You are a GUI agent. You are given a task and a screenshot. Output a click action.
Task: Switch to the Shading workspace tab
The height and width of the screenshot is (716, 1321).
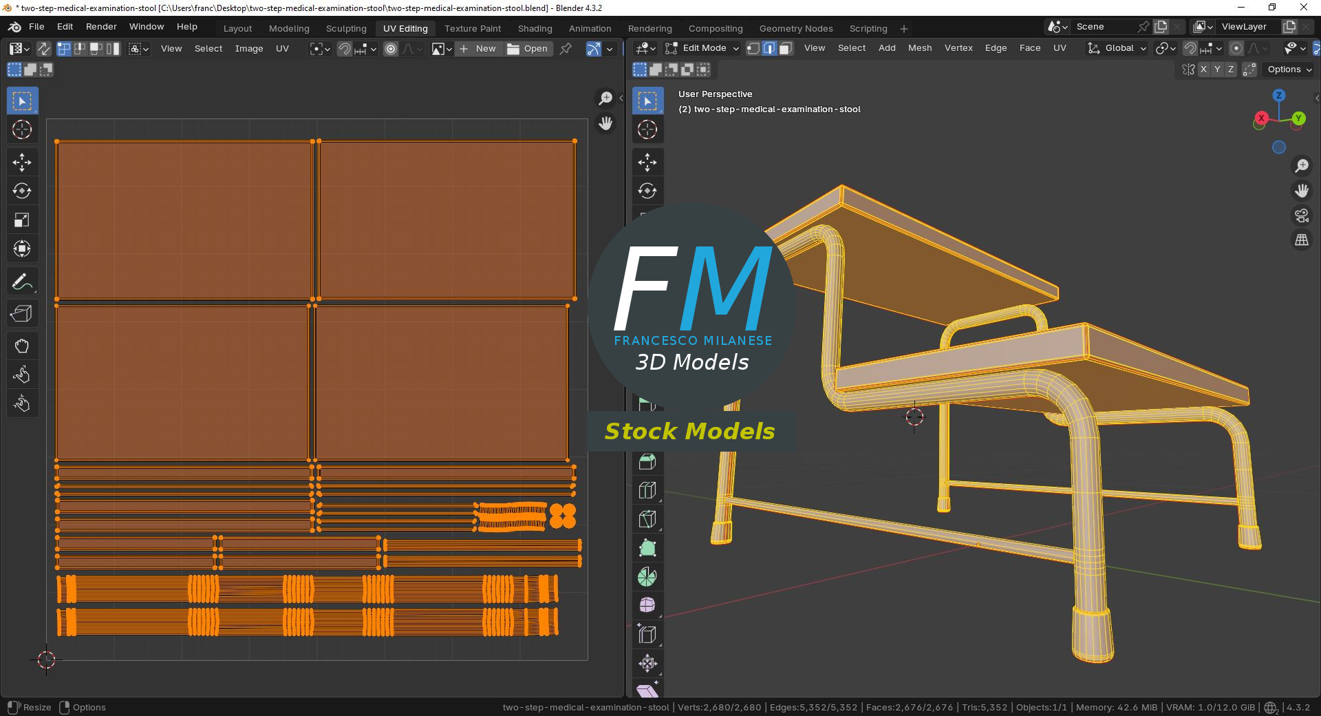pyautogui.click(x=535, y=28)
